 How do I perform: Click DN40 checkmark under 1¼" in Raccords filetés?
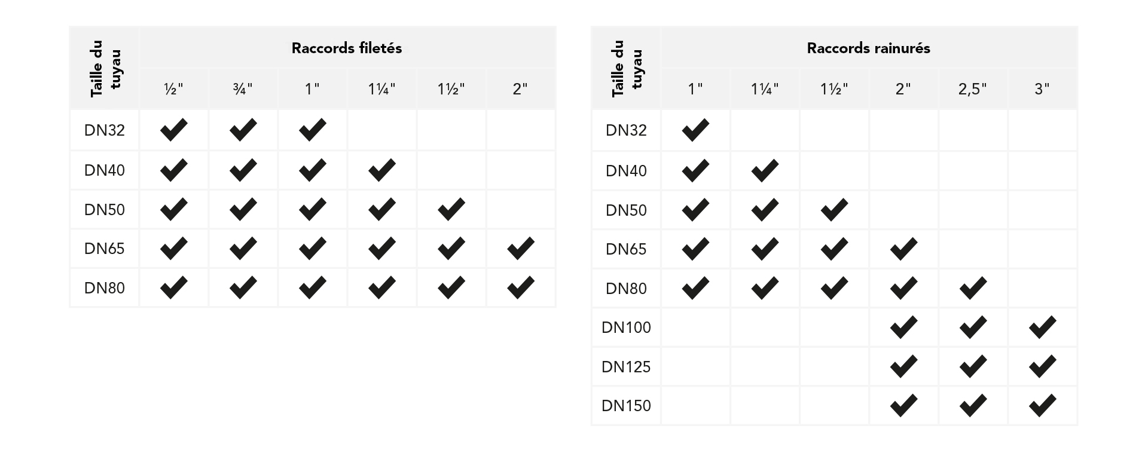381,170
